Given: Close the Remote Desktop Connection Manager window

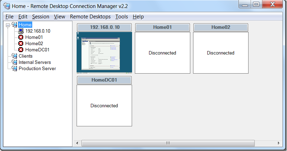Looking at the screenshot, I should click(272, 5).
